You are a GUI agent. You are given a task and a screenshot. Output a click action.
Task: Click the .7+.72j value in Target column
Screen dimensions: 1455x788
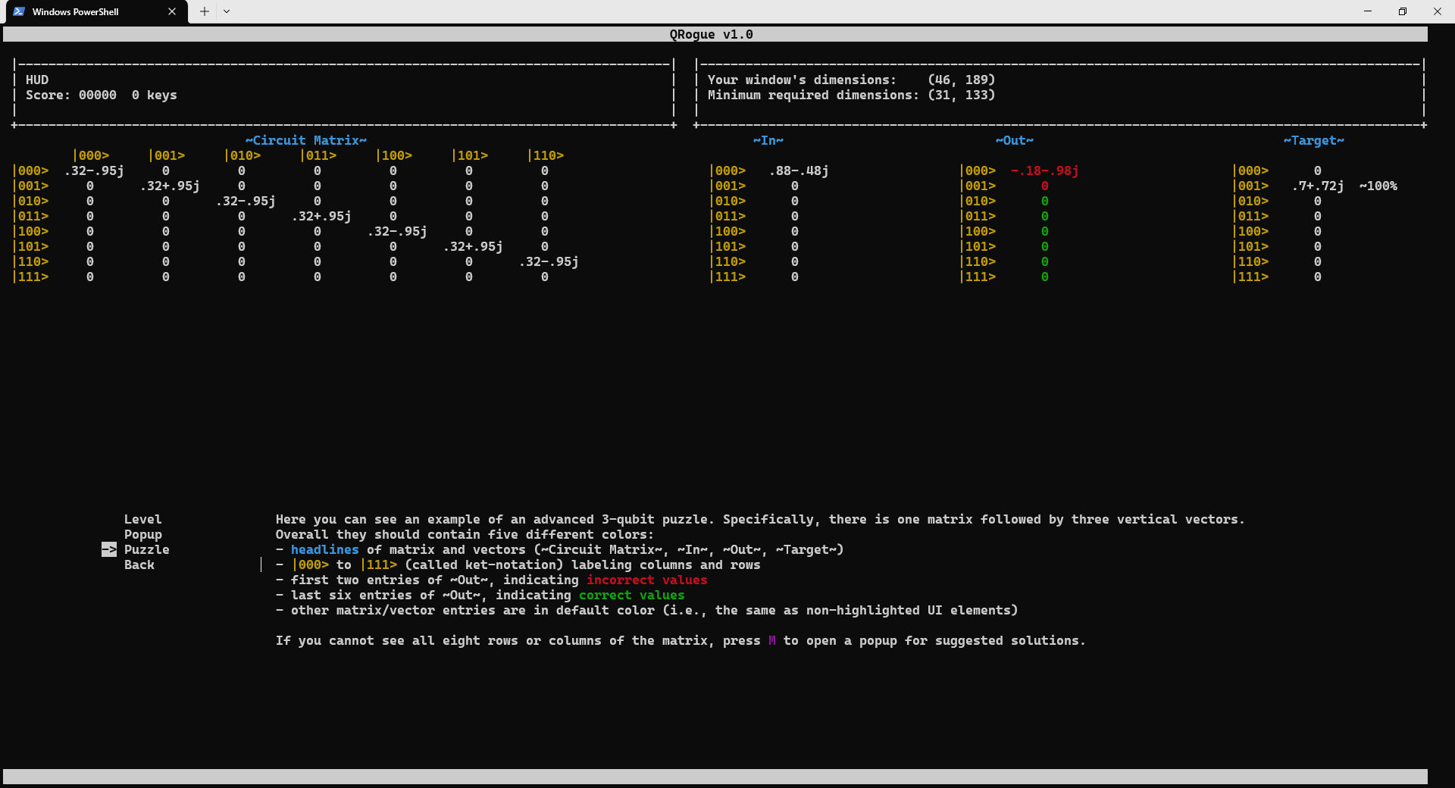pyautogui.click(x=1316, y=186)
